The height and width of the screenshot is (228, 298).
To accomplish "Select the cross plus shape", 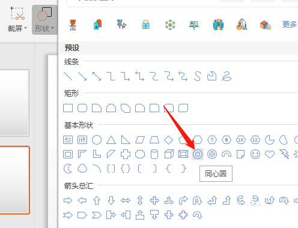I will [126, 154].
